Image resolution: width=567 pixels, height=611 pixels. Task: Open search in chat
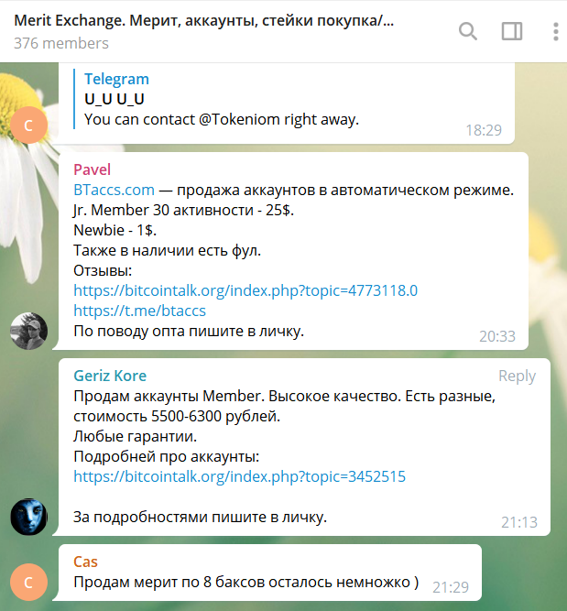point(467,31)
